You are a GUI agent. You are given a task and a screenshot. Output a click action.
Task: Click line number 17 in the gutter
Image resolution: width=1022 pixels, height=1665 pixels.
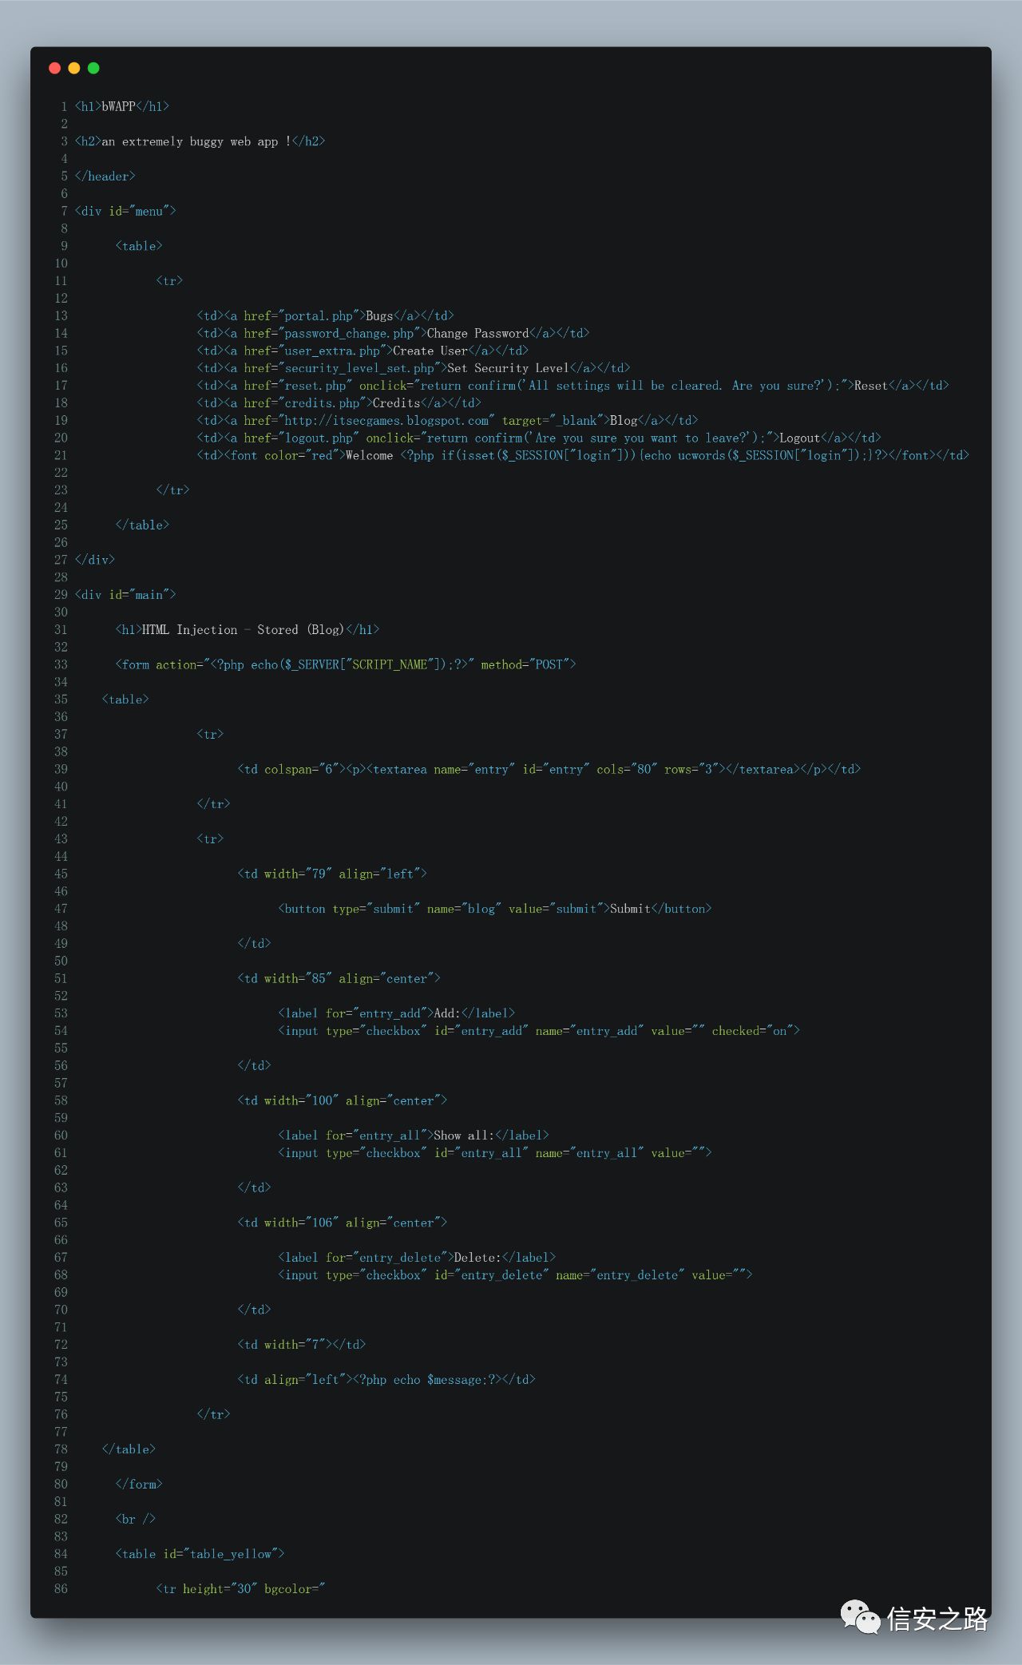click(x=61, y=386)
